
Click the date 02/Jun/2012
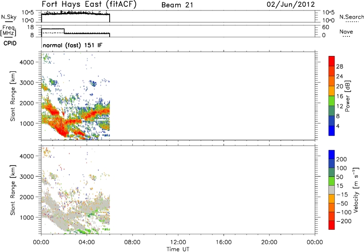coord(291,5)
